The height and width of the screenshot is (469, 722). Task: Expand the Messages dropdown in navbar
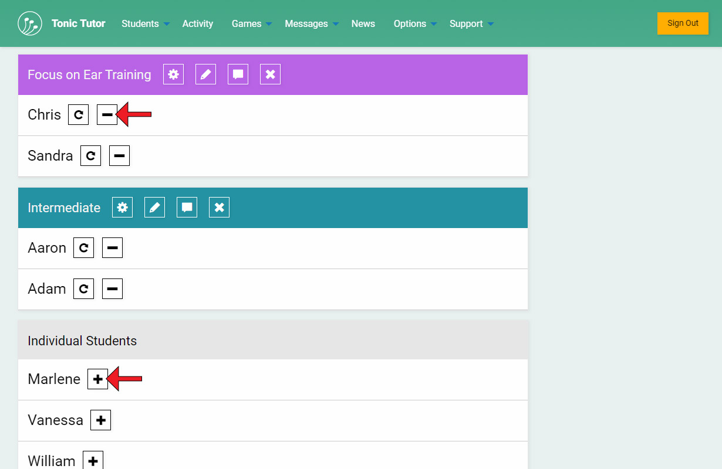(311, 23)
